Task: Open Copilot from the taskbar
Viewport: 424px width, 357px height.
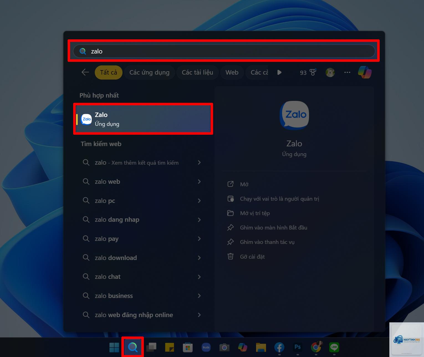Action: pos(242,347)
